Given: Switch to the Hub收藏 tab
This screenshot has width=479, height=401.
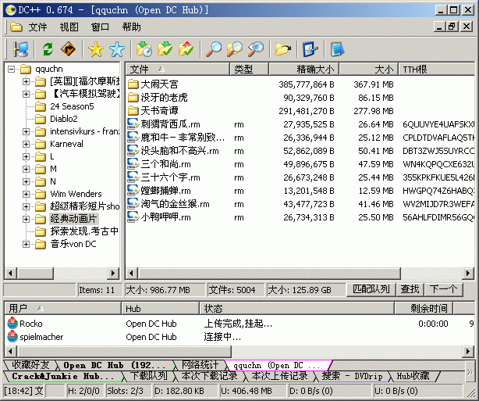Looking at the screenshot, I should 413,376.
